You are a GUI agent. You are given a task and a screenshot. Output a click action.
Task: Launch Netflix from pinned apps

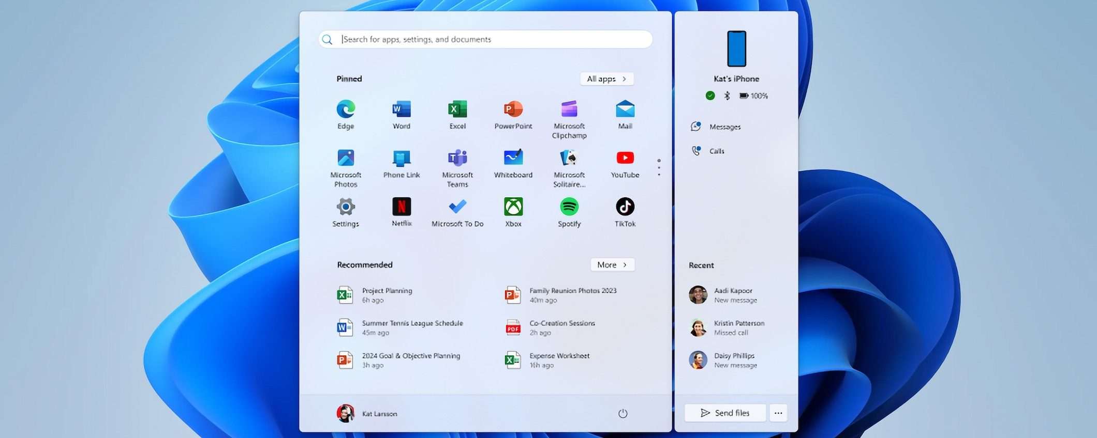402,212
